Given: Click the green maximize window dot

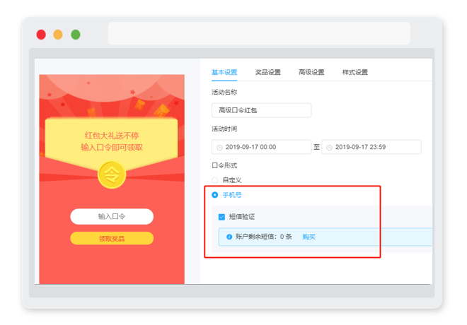Looking at the screenshot, I should coord(76,35).
